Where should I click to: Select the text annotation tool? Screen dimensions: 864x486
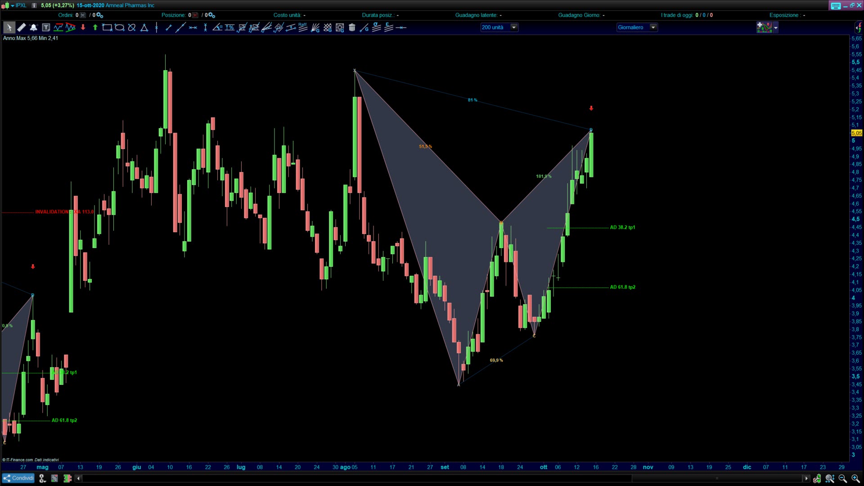pos(46,27)
